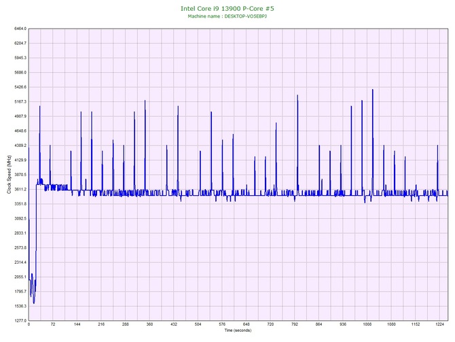Image resolution: width=455 pixels, height=342 pixels.
Task: Click the y-axis value 3351.8
Action: click(x=20, y=204)
